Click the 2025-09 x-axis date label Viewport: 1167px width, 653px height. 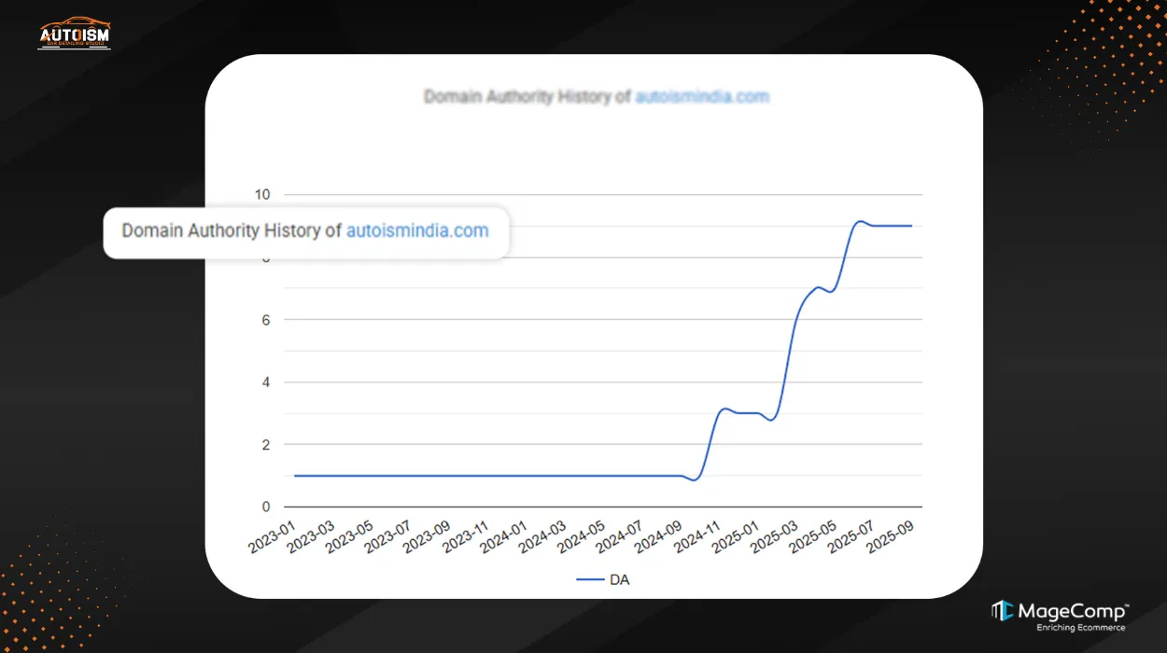click(x=891, y=538)
